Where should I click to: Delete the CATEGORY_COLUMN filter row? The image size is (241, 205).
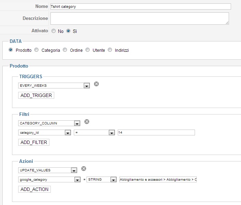point(87,122)
